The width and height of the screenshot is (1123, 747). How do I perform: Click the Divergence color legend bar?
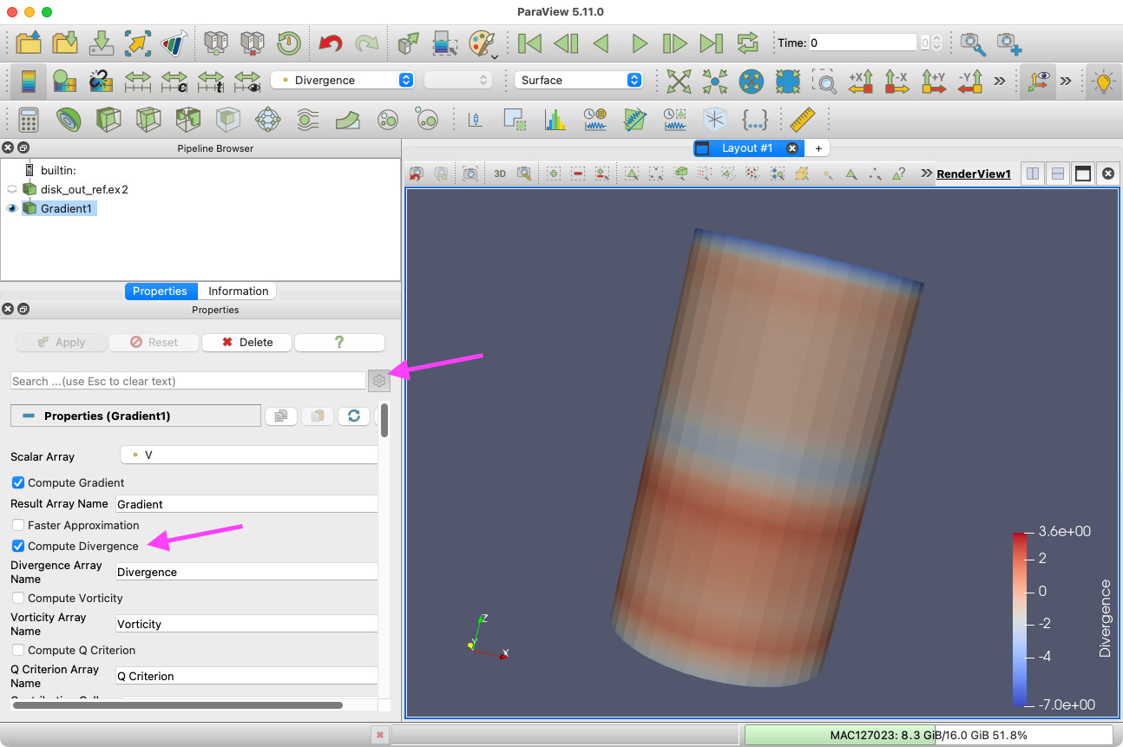point(1020,618)
